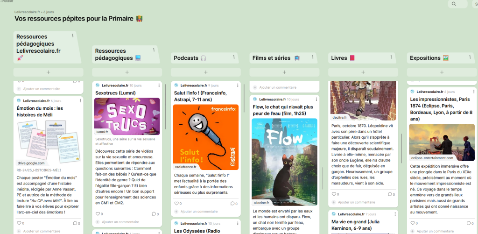Open the Flow movie poster thumbnail
Screen dimensions: 478x234
pos(284,159)
